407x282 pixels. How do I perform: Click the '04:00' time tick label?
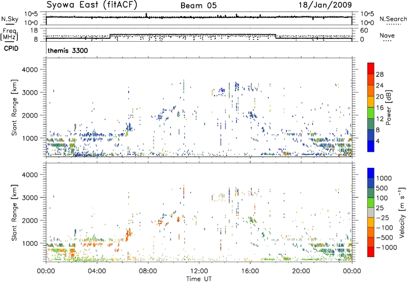[x=97, y=271]
